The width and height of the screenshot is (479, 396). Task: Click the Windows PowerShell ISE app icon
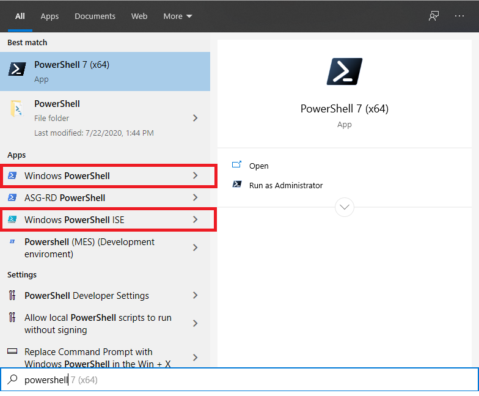pos(12,219)
